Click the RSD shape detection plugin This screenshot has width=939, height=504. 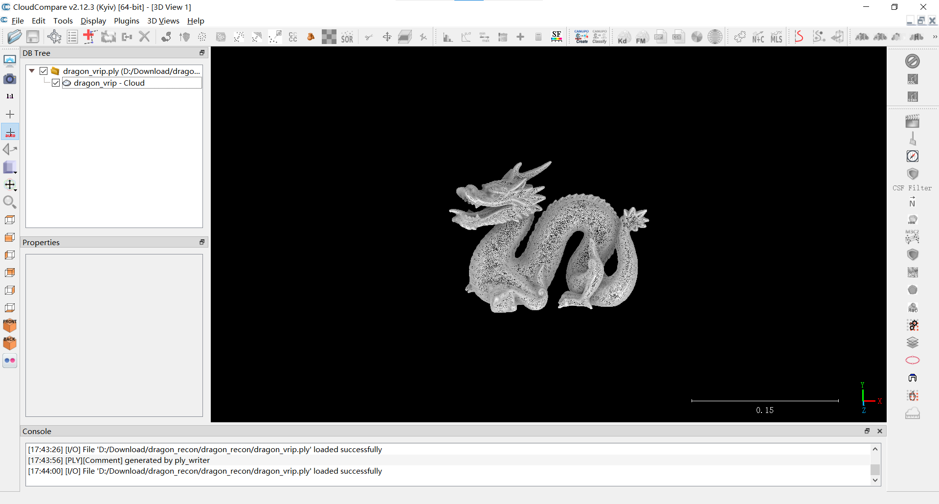point(913,308)
